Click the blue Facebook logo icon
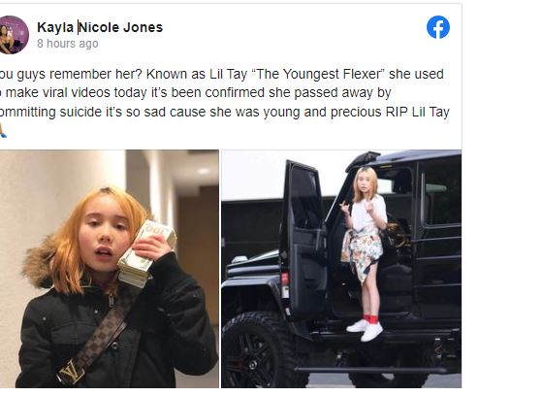This screenshot has height=396, width=542. [x=438, y=27]
